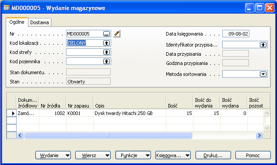Click the Data księgowania field 09-08-02
This screenshot has height=165, width=277.
click(x=236, y=34)
